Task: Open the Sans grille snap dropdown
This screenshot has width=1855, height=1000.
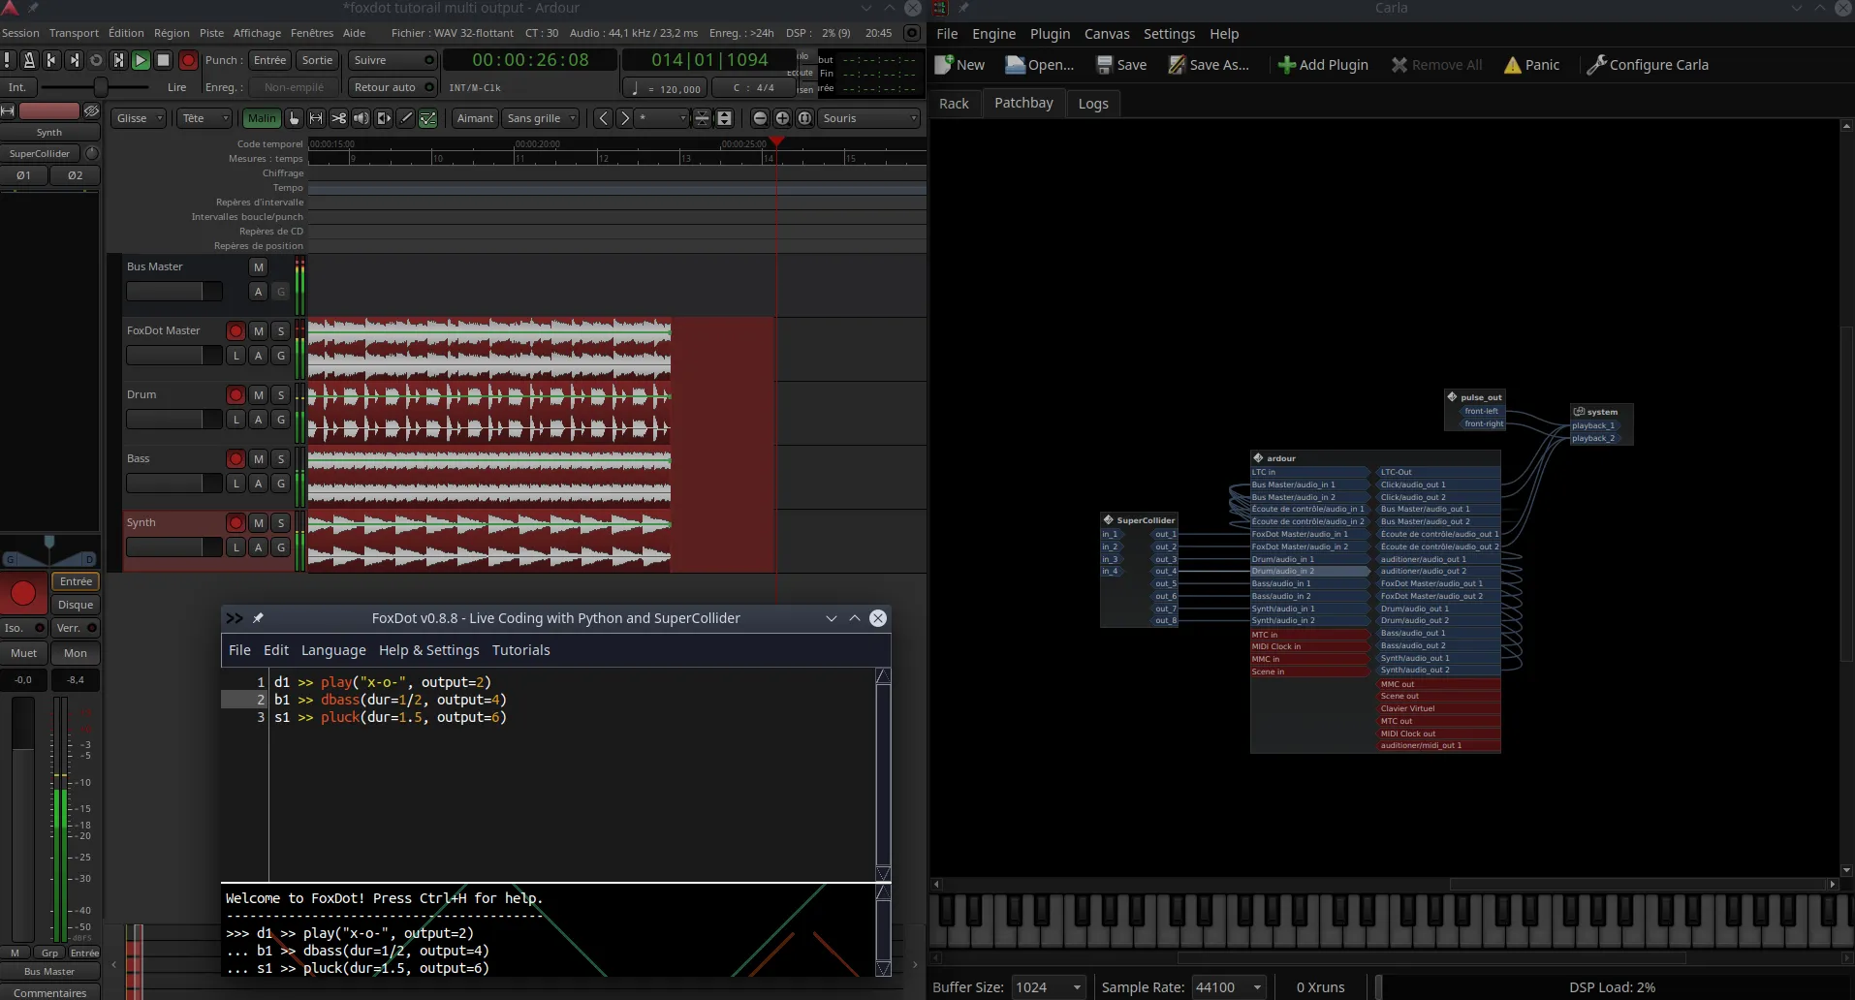Action: click(x=540, y=118)
